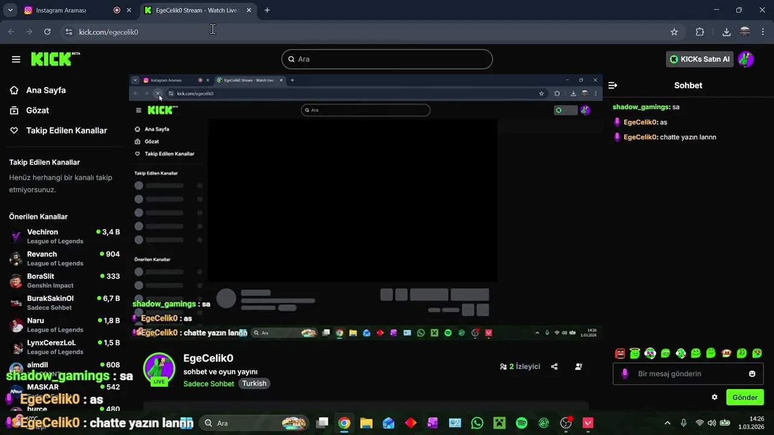Open LynxCerezLoL recommended channel
Screen dimensions: 774x435
coord(64,347)
